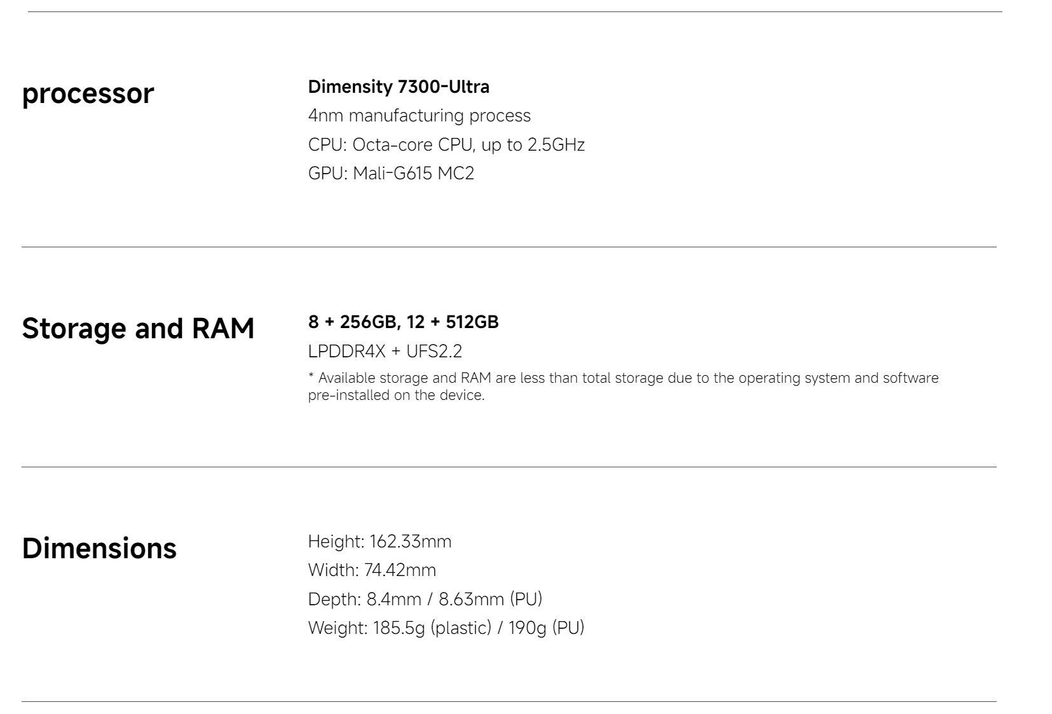Click the '190g (PU)' weight value
1052x714 pixels.
[x=546, y=628]
